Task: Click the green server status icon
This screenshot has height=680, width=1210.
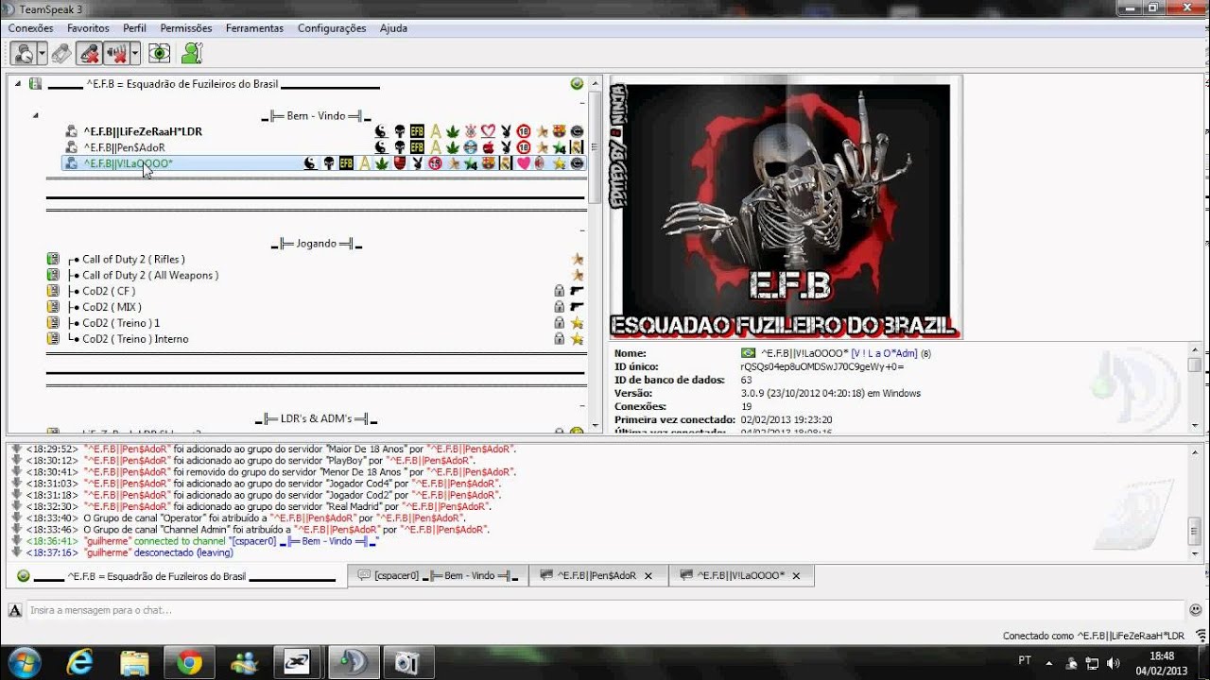Action: pyautogui.click(x=577, y=84)
